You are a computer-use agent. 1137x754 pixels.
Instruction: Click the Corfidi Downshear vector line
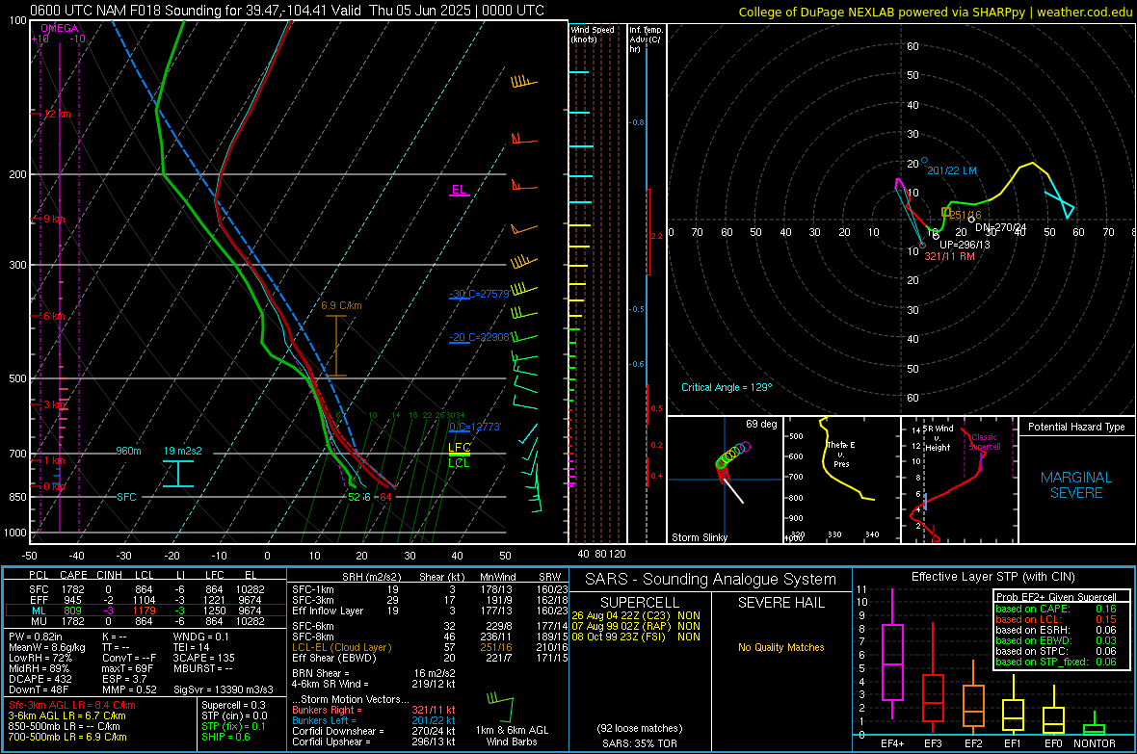tap(374, 732)
